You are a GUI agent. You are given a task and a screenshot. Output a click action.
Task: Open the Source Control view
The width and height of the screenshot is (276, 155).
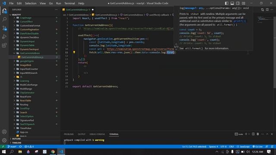tap(4, 28)
